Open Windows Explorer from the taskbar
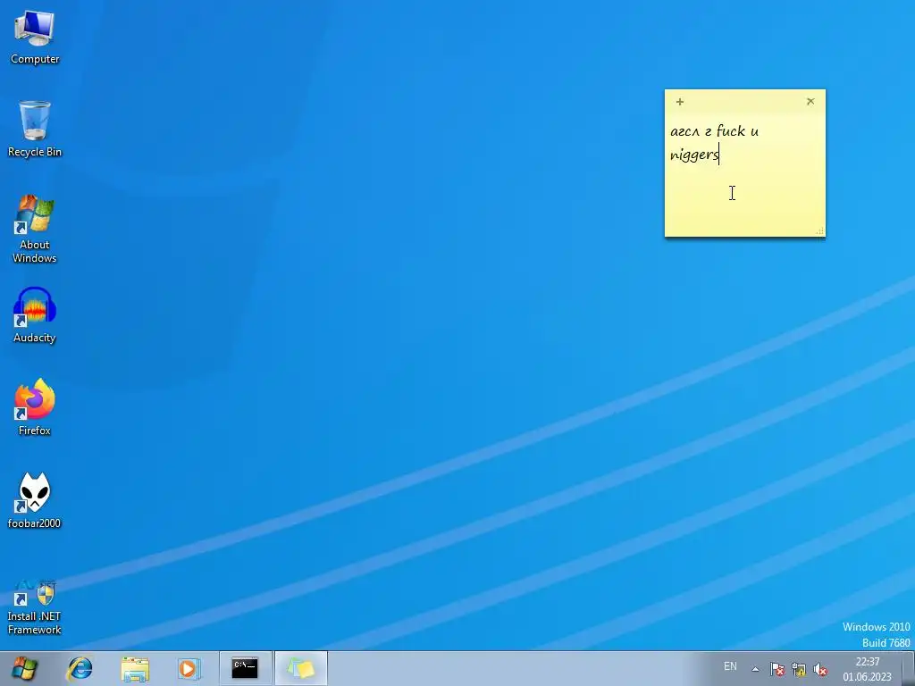The height and width of the screenshot is (686, 915). 135,668
